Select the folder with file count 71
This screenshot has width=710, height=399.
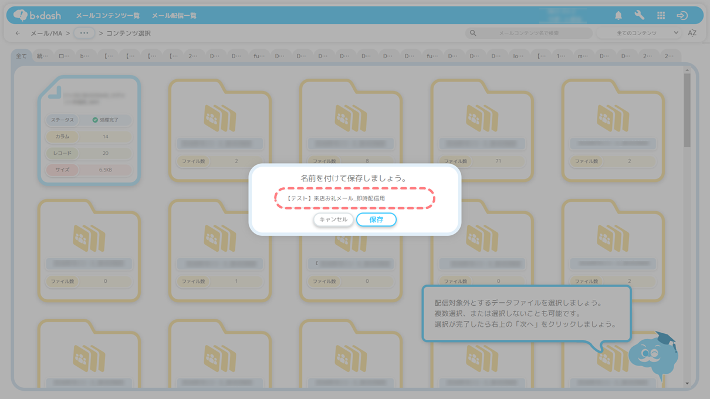click(482, 130)
